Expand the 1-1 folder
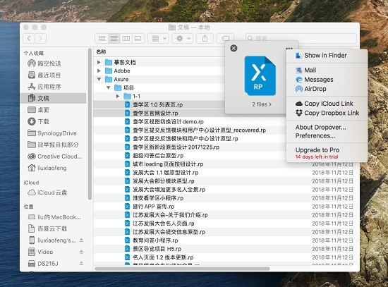Image resolution: width=388 pixels, height=287 pixels. tap(118, 96)
